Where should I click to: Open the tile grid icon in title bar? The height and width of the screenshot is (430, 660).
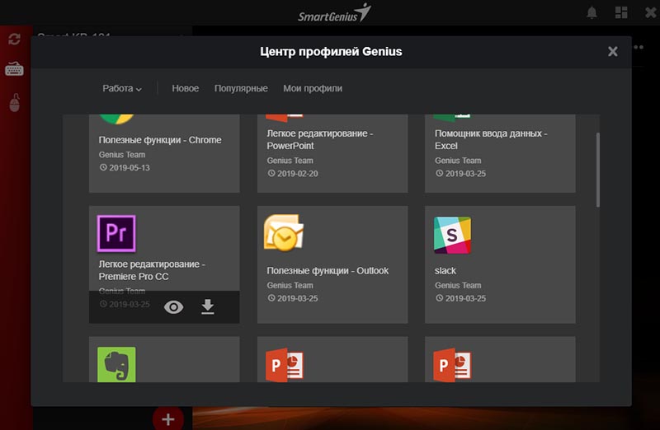point(621,12)
